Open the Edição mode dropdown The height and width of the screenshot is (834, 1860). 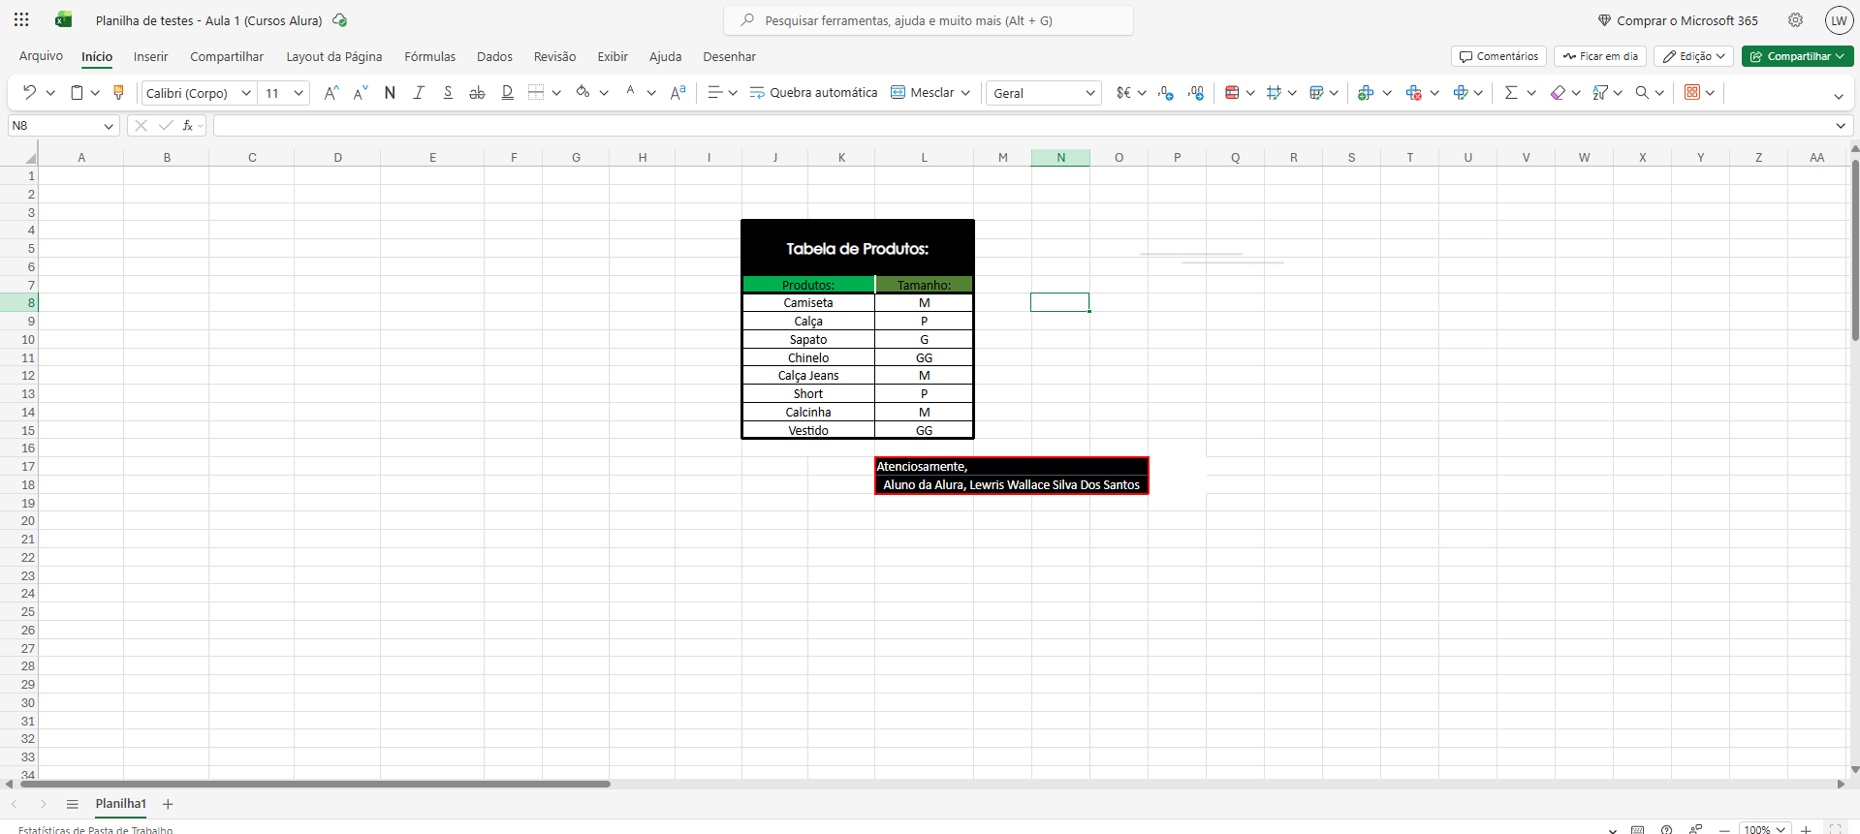point(1694,56)
